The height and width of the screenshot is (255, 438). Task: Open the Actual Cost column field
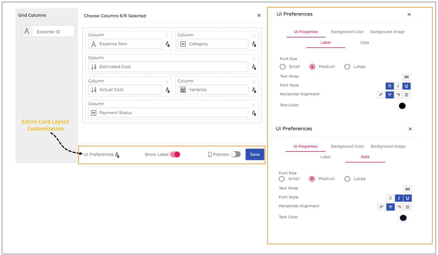(x=125, y=90)
